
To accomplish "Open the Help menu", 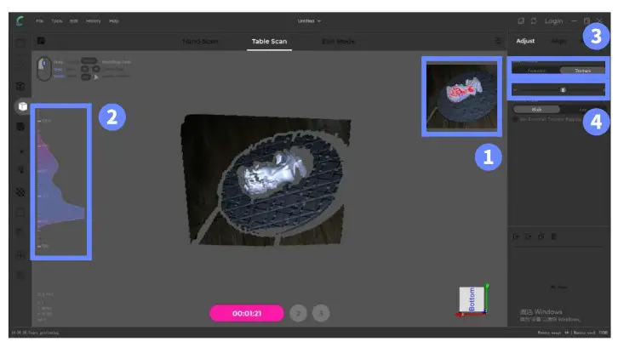I will (114, 21).
